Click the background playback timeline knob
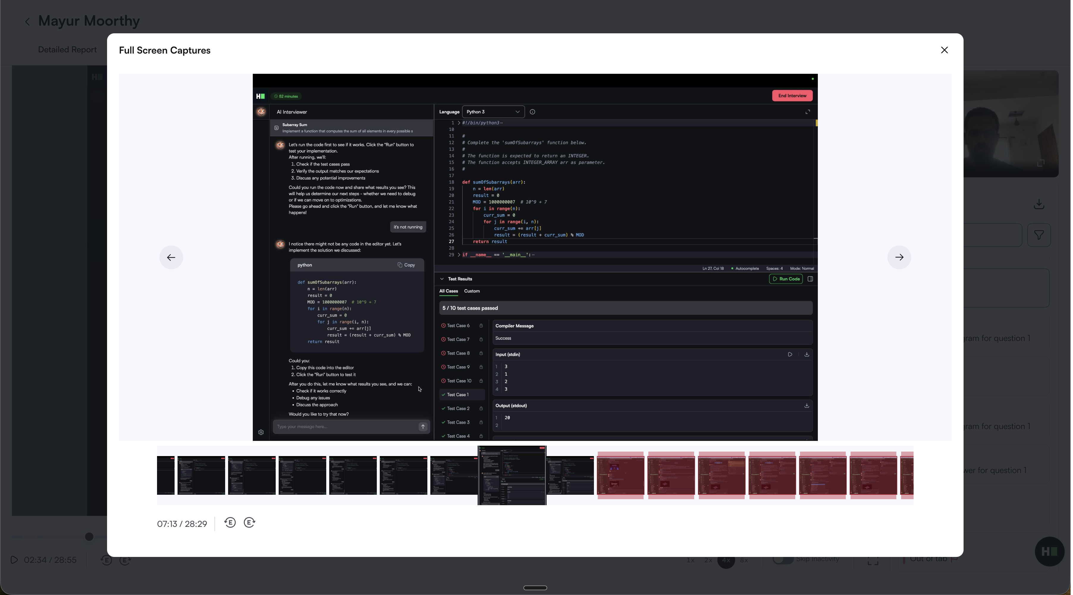1073x595 pixels. click(89, 537)
